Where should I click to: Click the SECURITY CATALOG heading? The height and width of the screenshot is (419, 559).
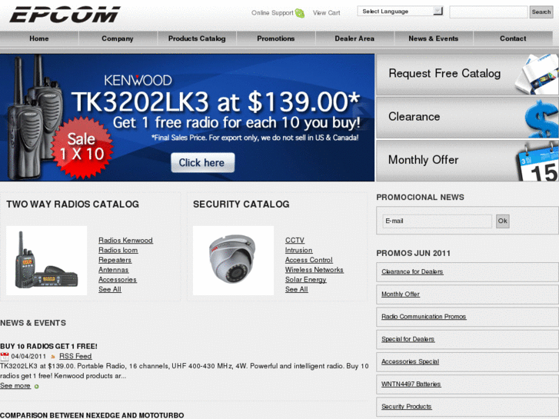[x=241, y=205]
